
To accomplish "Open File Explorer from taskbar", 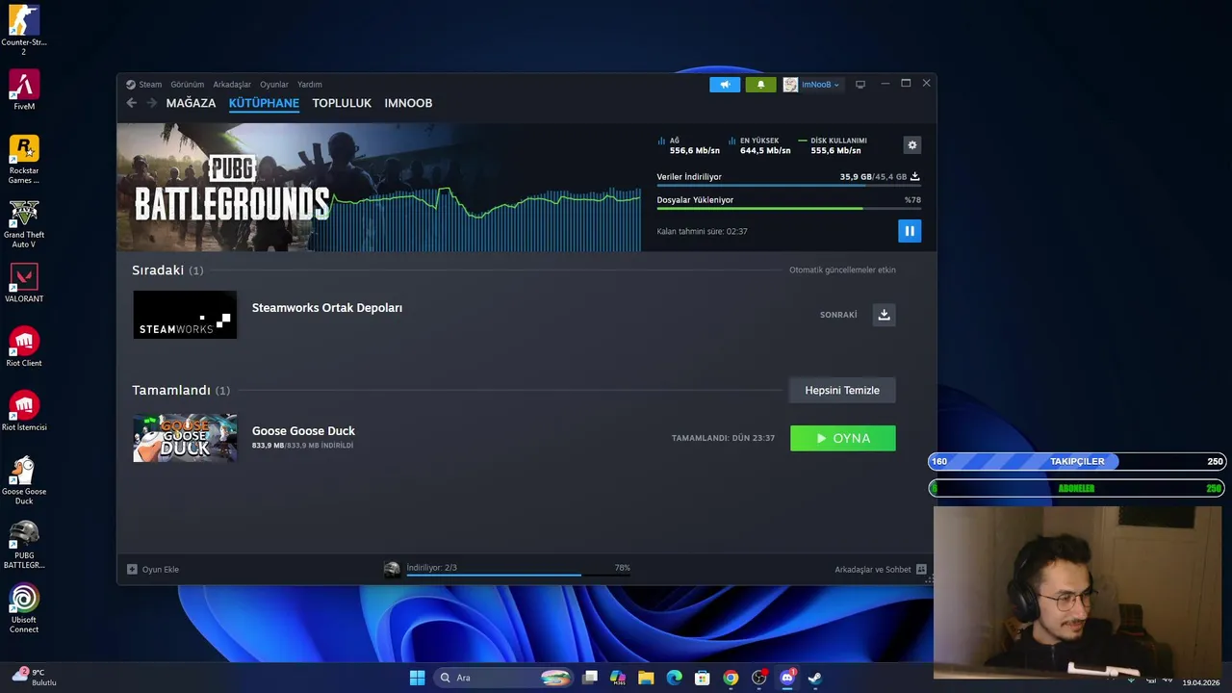I will [x=646, y=678].
